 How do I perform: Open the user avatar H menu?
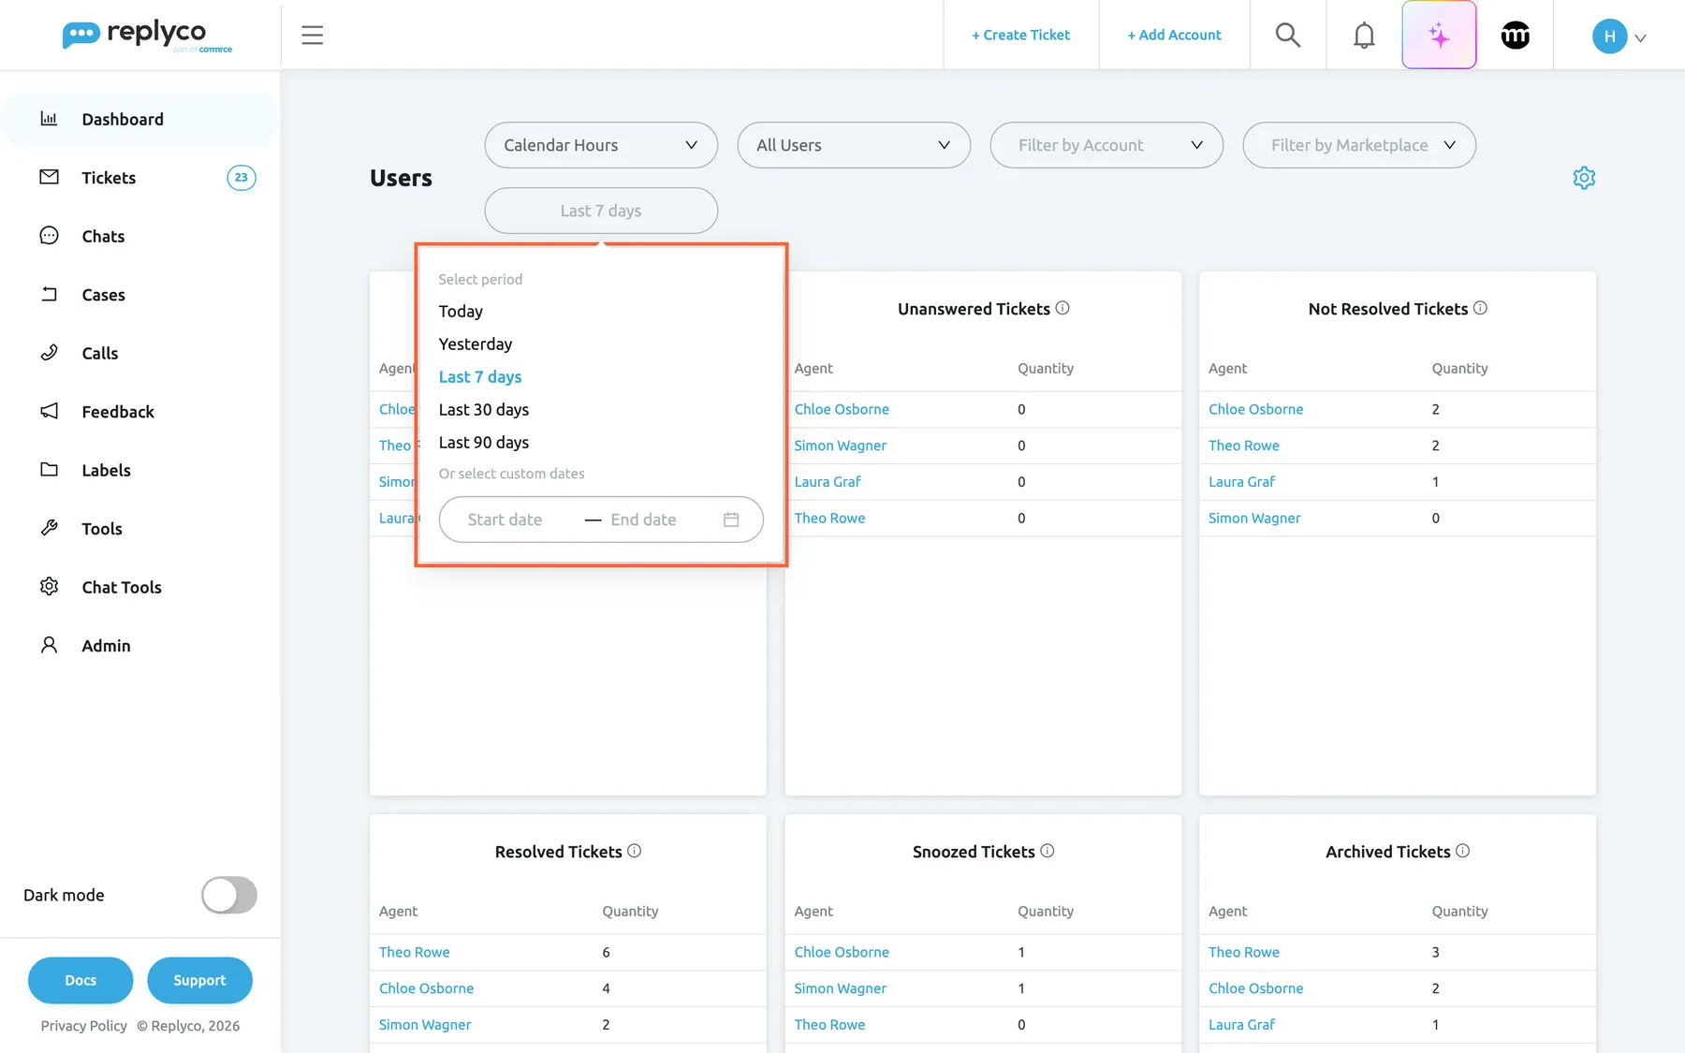(1619, 37)
